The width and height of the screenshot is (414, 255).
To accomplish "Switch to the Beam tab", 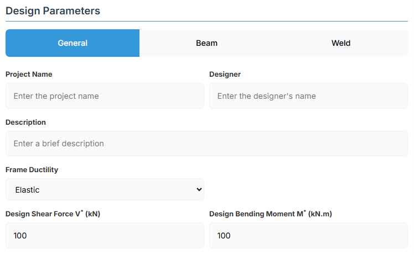I will [206, 43].
